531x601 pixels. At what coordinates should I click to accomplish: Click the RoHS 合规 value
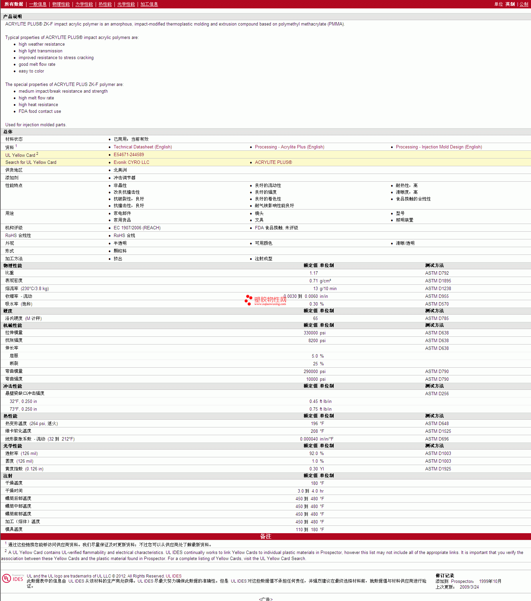[124, 235]
